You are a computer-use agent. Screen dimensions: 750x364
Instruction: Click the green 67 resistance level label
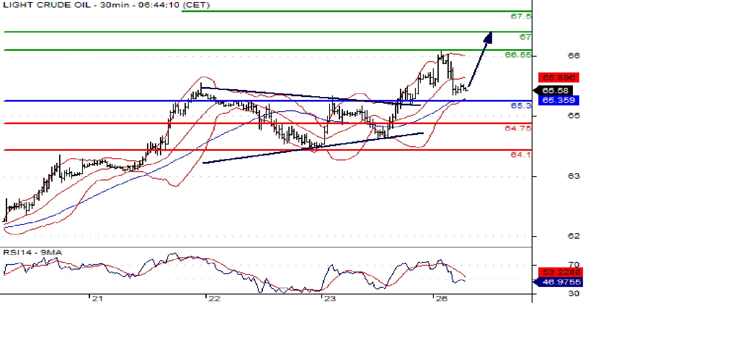coord(525,37)
